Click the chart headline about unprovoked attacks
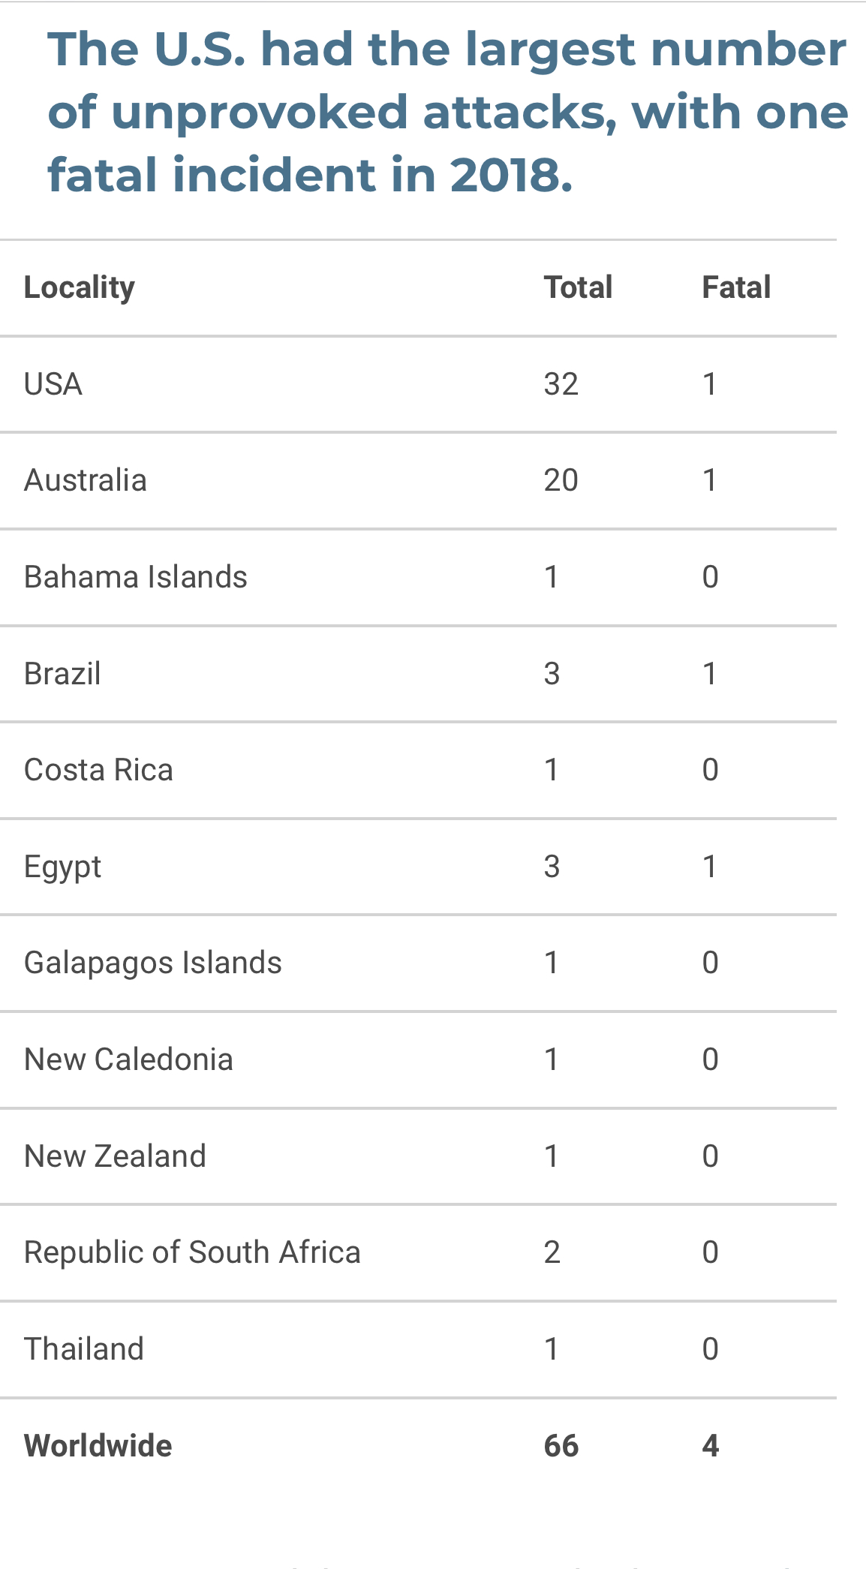 click(447, 112)
